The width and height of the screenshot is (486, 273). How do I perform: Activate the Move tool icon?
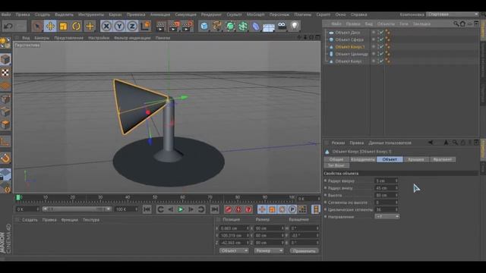coord(50,27)
